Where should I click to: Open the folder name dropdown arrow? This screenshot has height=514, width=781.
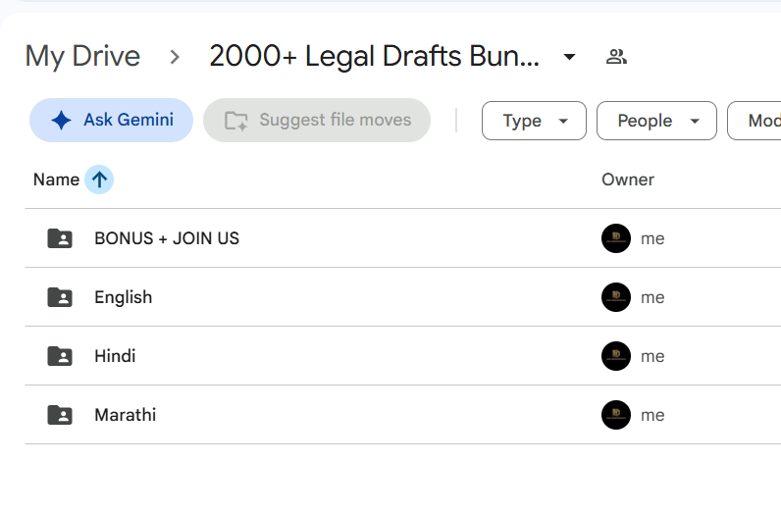click(569, 57)
